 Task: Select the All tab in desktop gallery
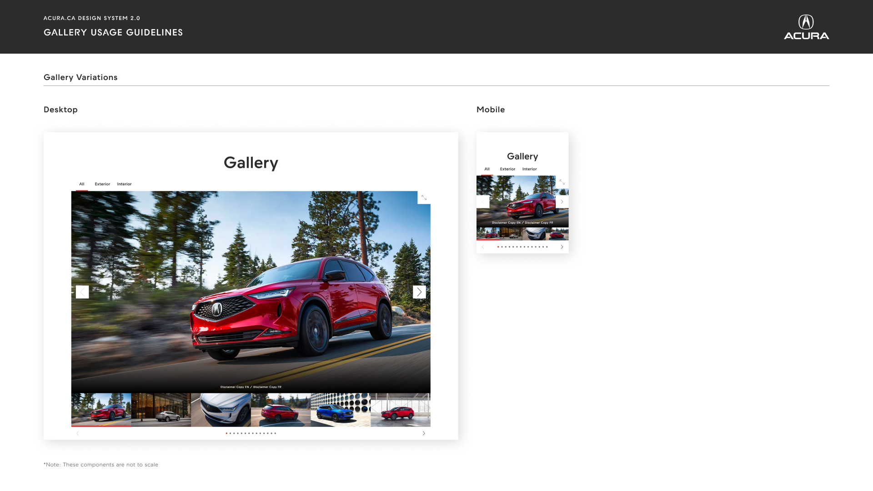(x=82, y=184)
